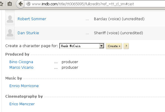Open Robert Sommer's profile link
The width and height of the screenshot is (165, 112).
click(32, 19)
